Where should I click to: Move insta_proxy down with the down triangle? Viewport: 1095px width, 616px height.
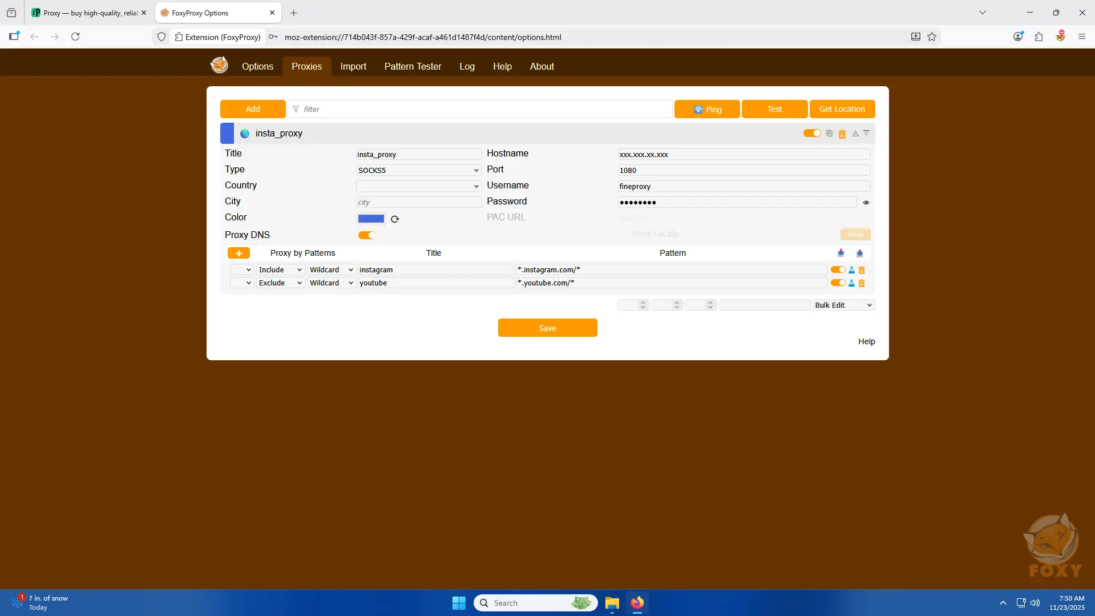coord(866,134)
